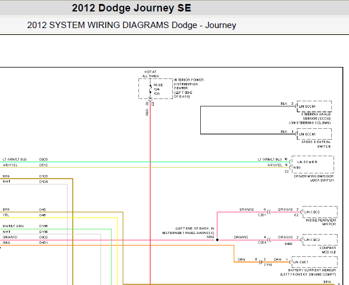Click 'LIN CBC2' in the inside rearview mirror box
This screenshot has width=349, height=285.
click(312, 212)
